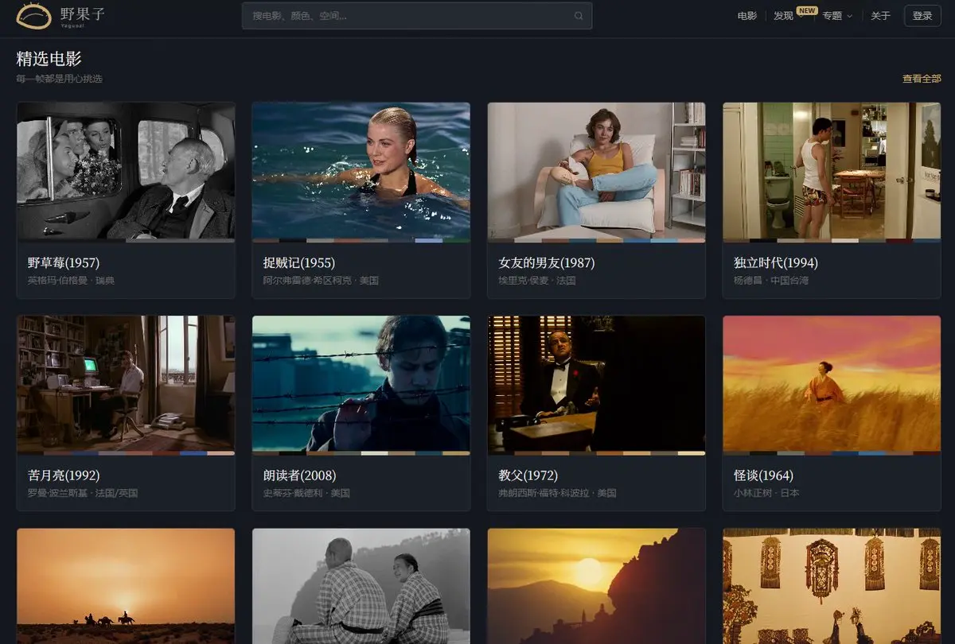
Task: Open the 怪谈 wheat field still
Action: tap(832, 384)
